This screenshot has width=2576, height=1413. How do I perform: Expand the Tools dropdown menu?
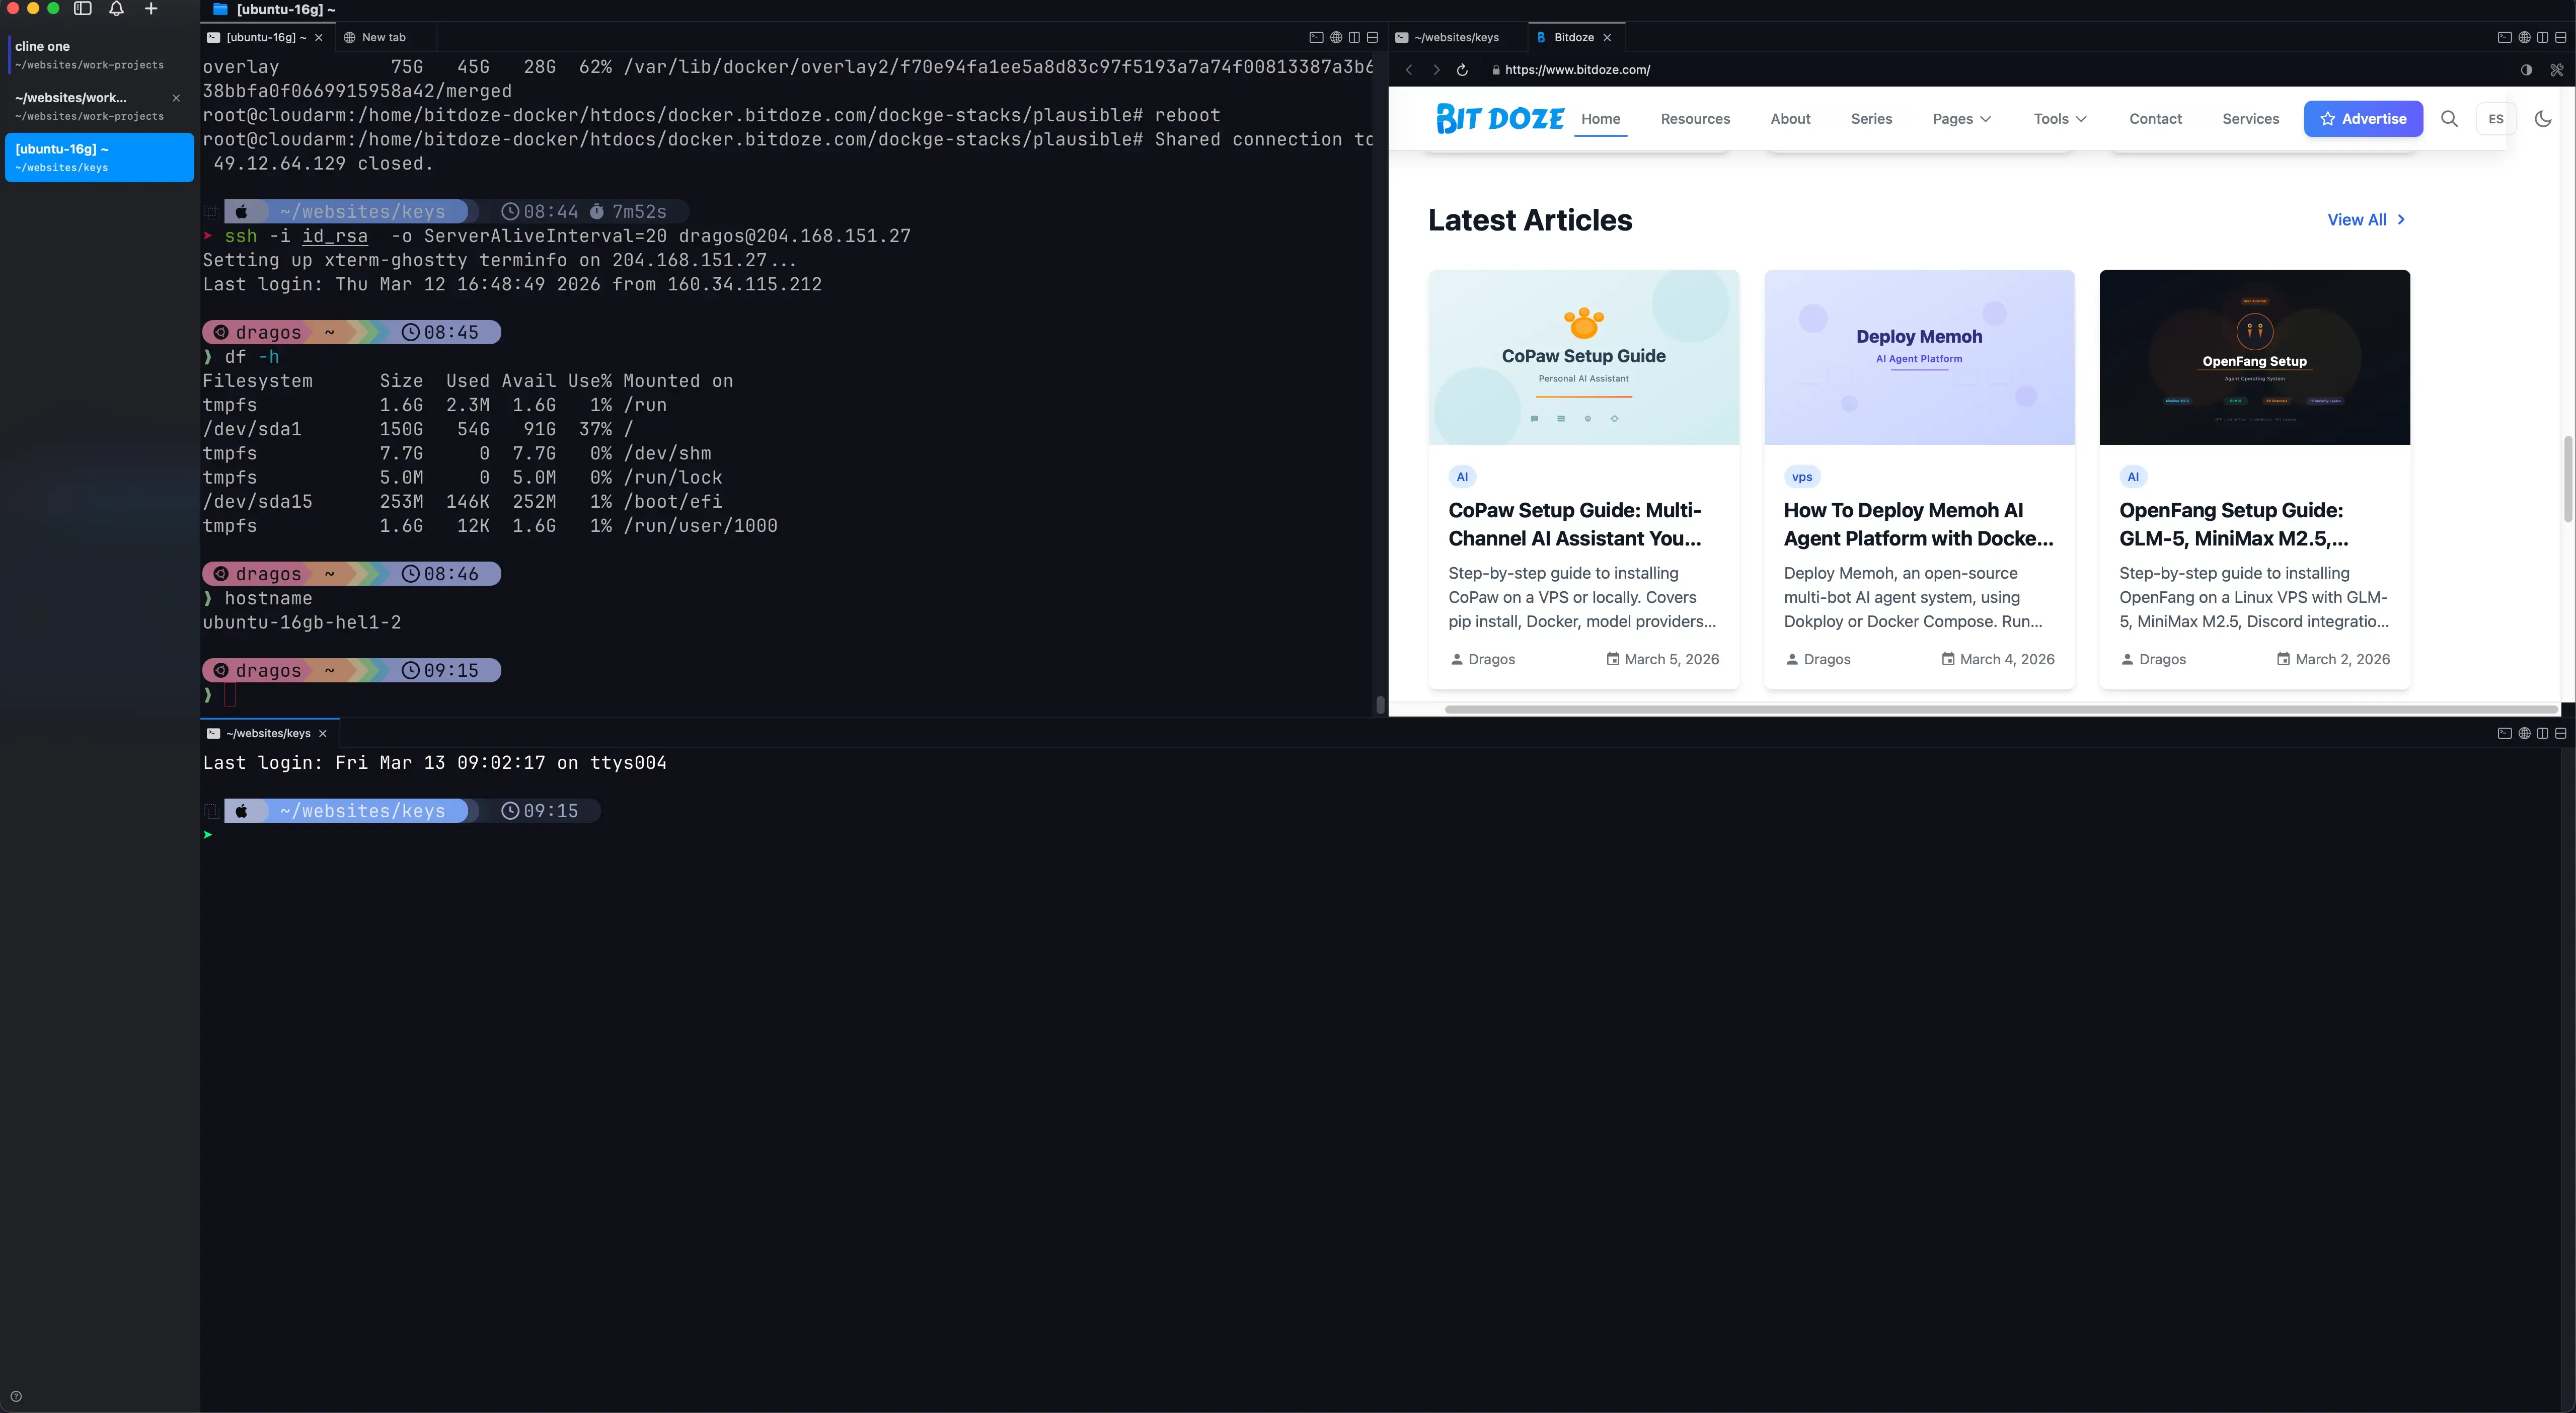(x=2059, y=119)
